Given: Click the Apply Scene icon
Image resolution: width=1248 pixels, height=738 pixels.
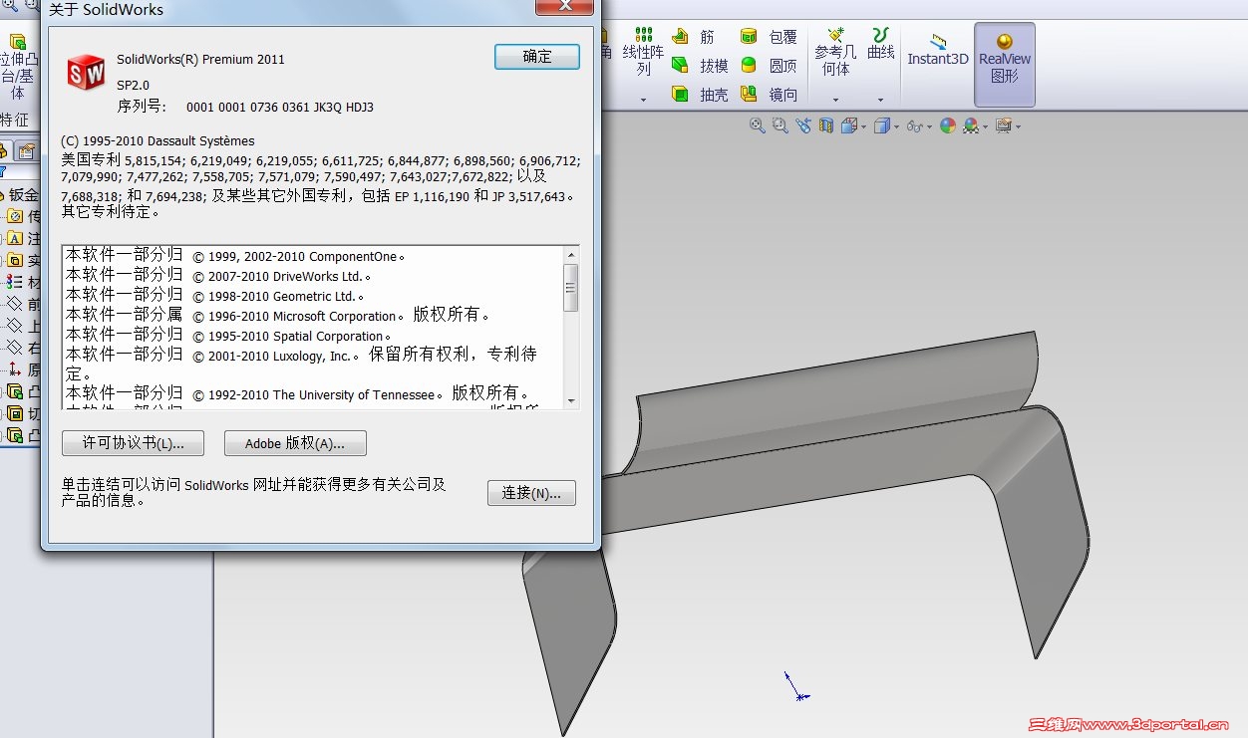Looking at the screenshot, I should click(x=970, y=125).
